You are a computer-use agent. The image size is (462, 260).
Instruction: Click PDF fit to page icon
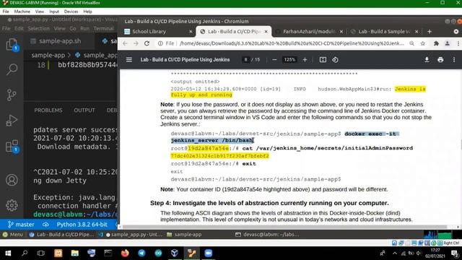[323, 59]
